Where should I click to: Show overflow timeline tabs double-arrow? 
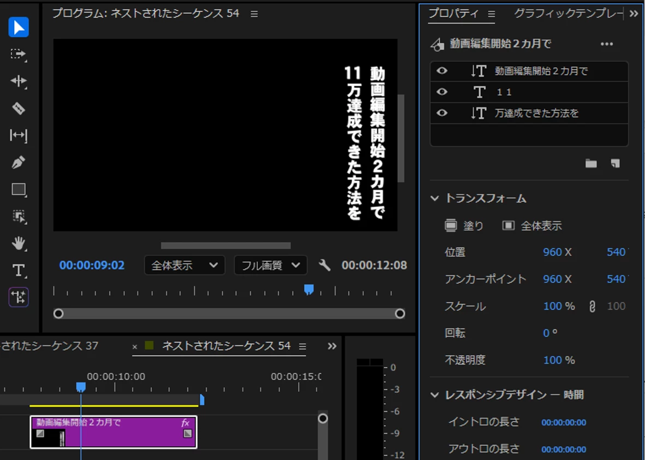coord(332,346)
